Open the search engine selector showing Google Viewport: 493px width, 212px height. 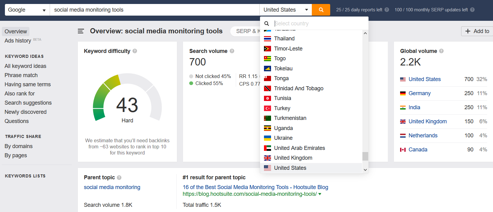[27, 9]
